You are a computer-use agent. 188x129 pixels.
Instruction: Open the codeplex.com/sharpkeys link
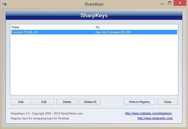[x=148, y=113]
